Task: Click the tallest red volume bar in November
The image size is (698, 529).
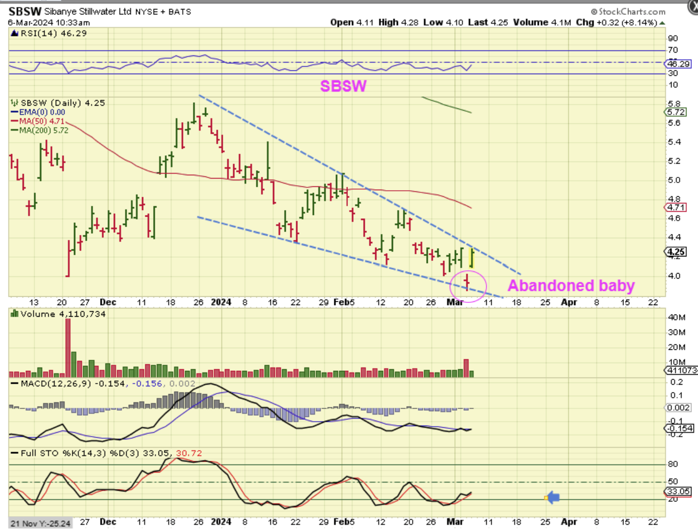Action: click(x=68, y=348)
